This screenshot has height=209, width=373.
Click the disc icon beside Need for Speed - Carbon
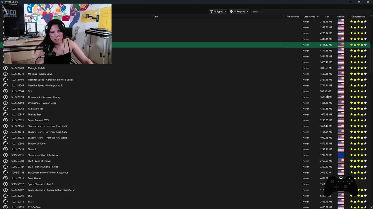click(5, 80)
